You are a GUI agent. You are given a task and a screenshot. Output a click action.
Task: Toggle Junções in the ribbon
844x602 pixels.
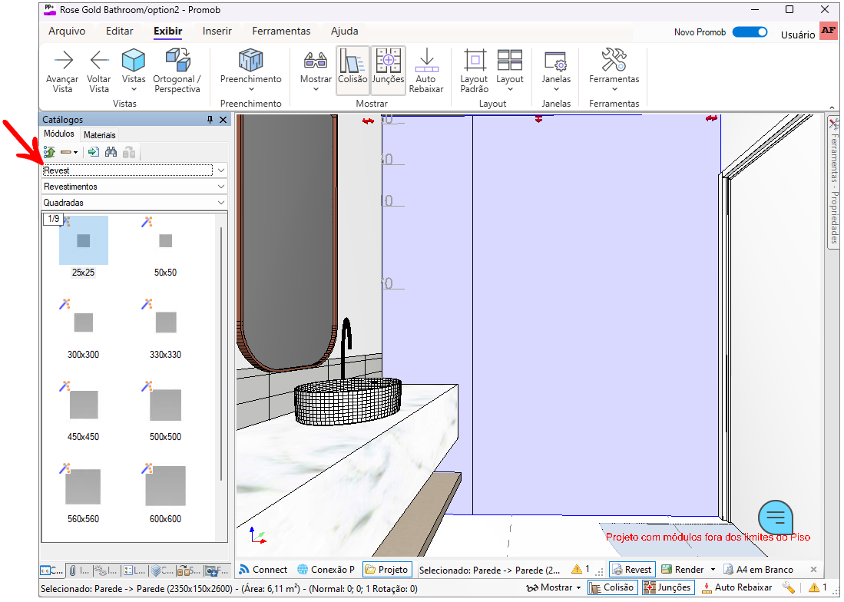tap(388, 70)
